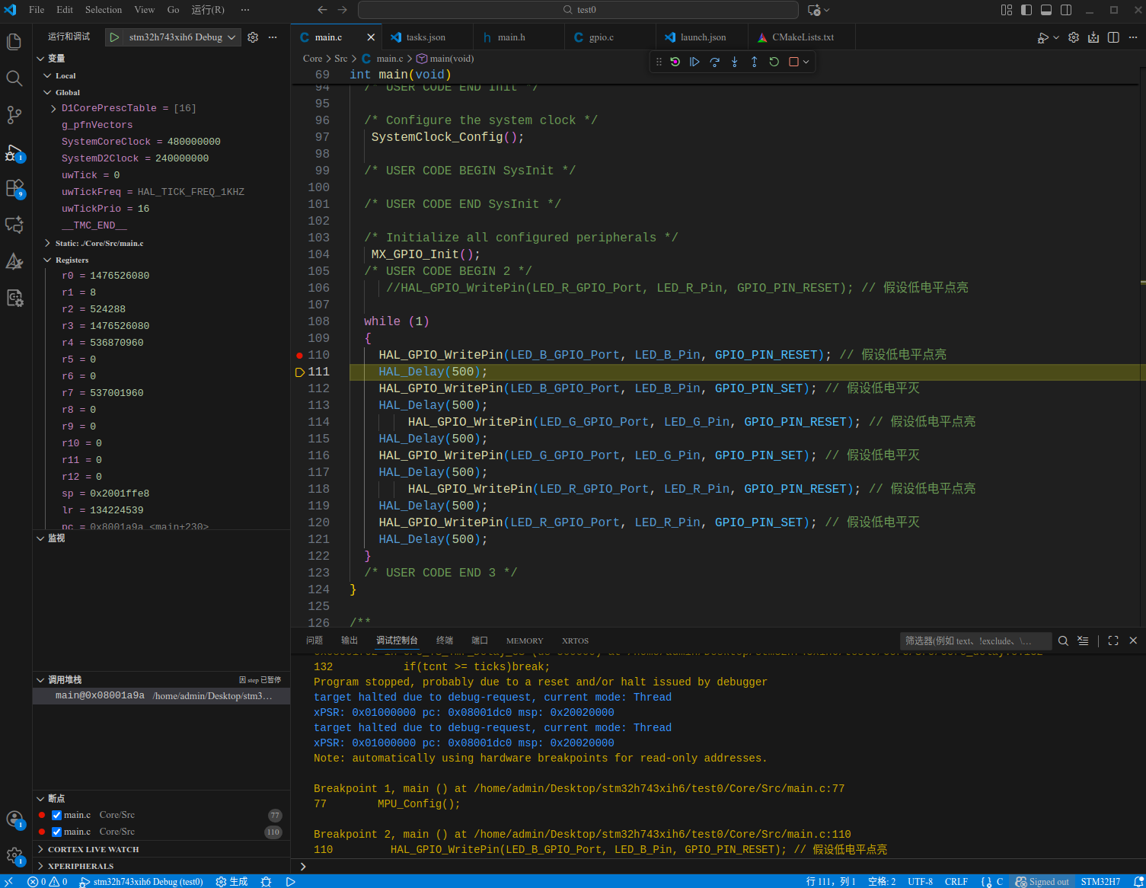This screenshot has height=888, width=1146.
Task: Switch to the MEMORY panel tab
Action: click(525, 640)
